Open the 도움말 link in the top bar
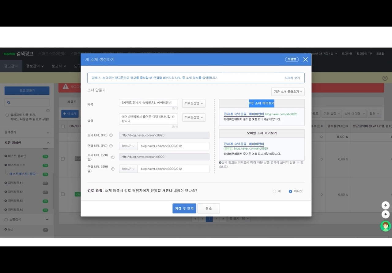The image size is (392, 273). (x=380, y=54)
